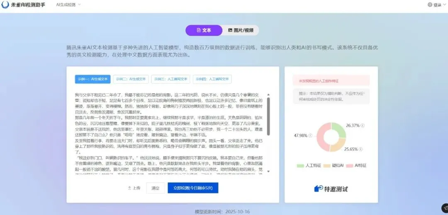Image resolution: width=448 pixels, height=215 pixels.
Task: Click the pink segment of donut chart
Action: coord(321,137)
